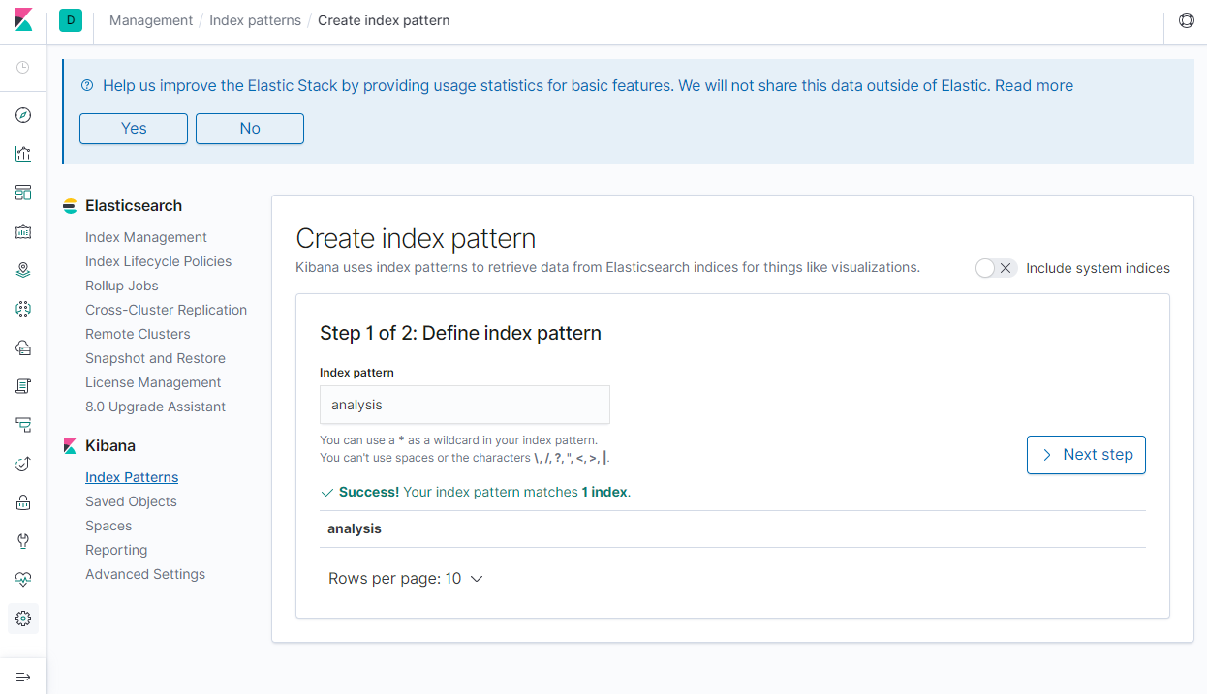Open Snapshot and Restore page
Screen dimensions: 1207x694
click(155, 358)
